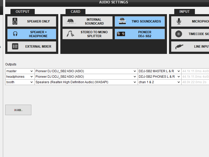Open the ASIO settings button
The image size is (209, 157).
[18, 110]
